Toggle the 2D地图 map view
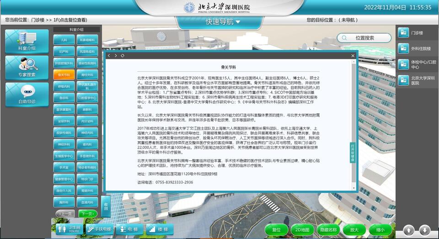 pyautogui.click(x=302, y=230)
